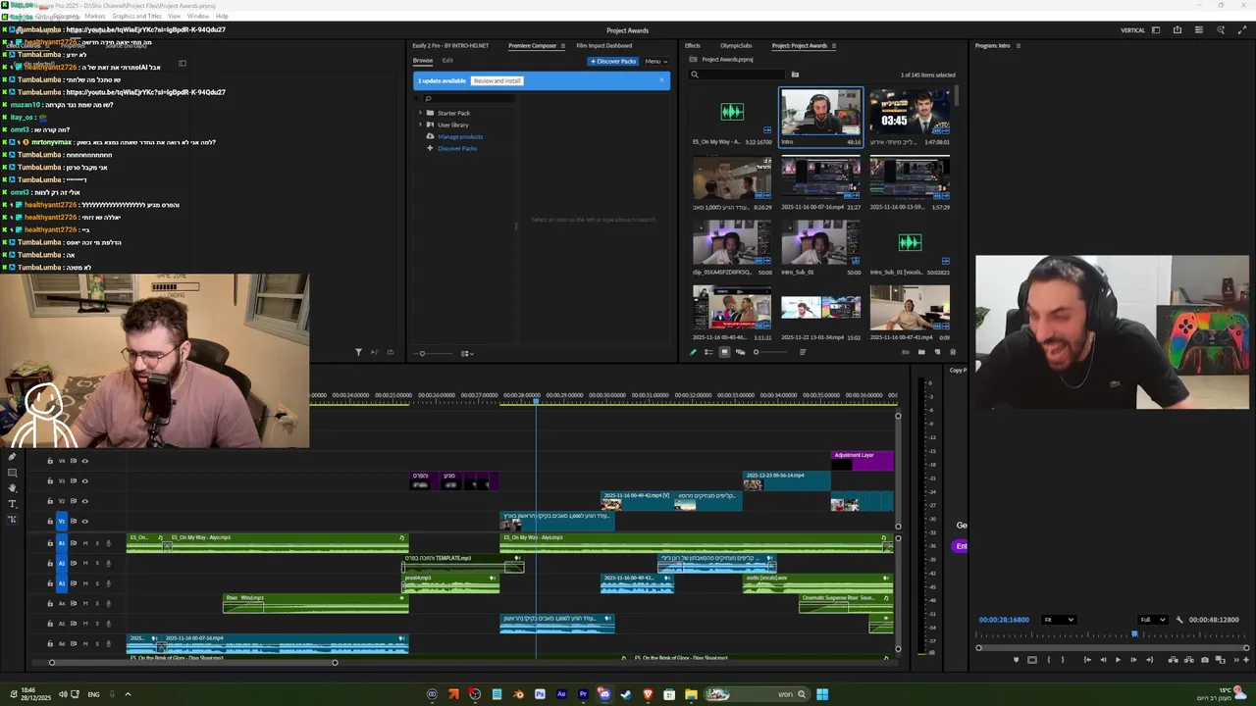Delete the selected project item with the trash icon

click(x=953, y=352)
